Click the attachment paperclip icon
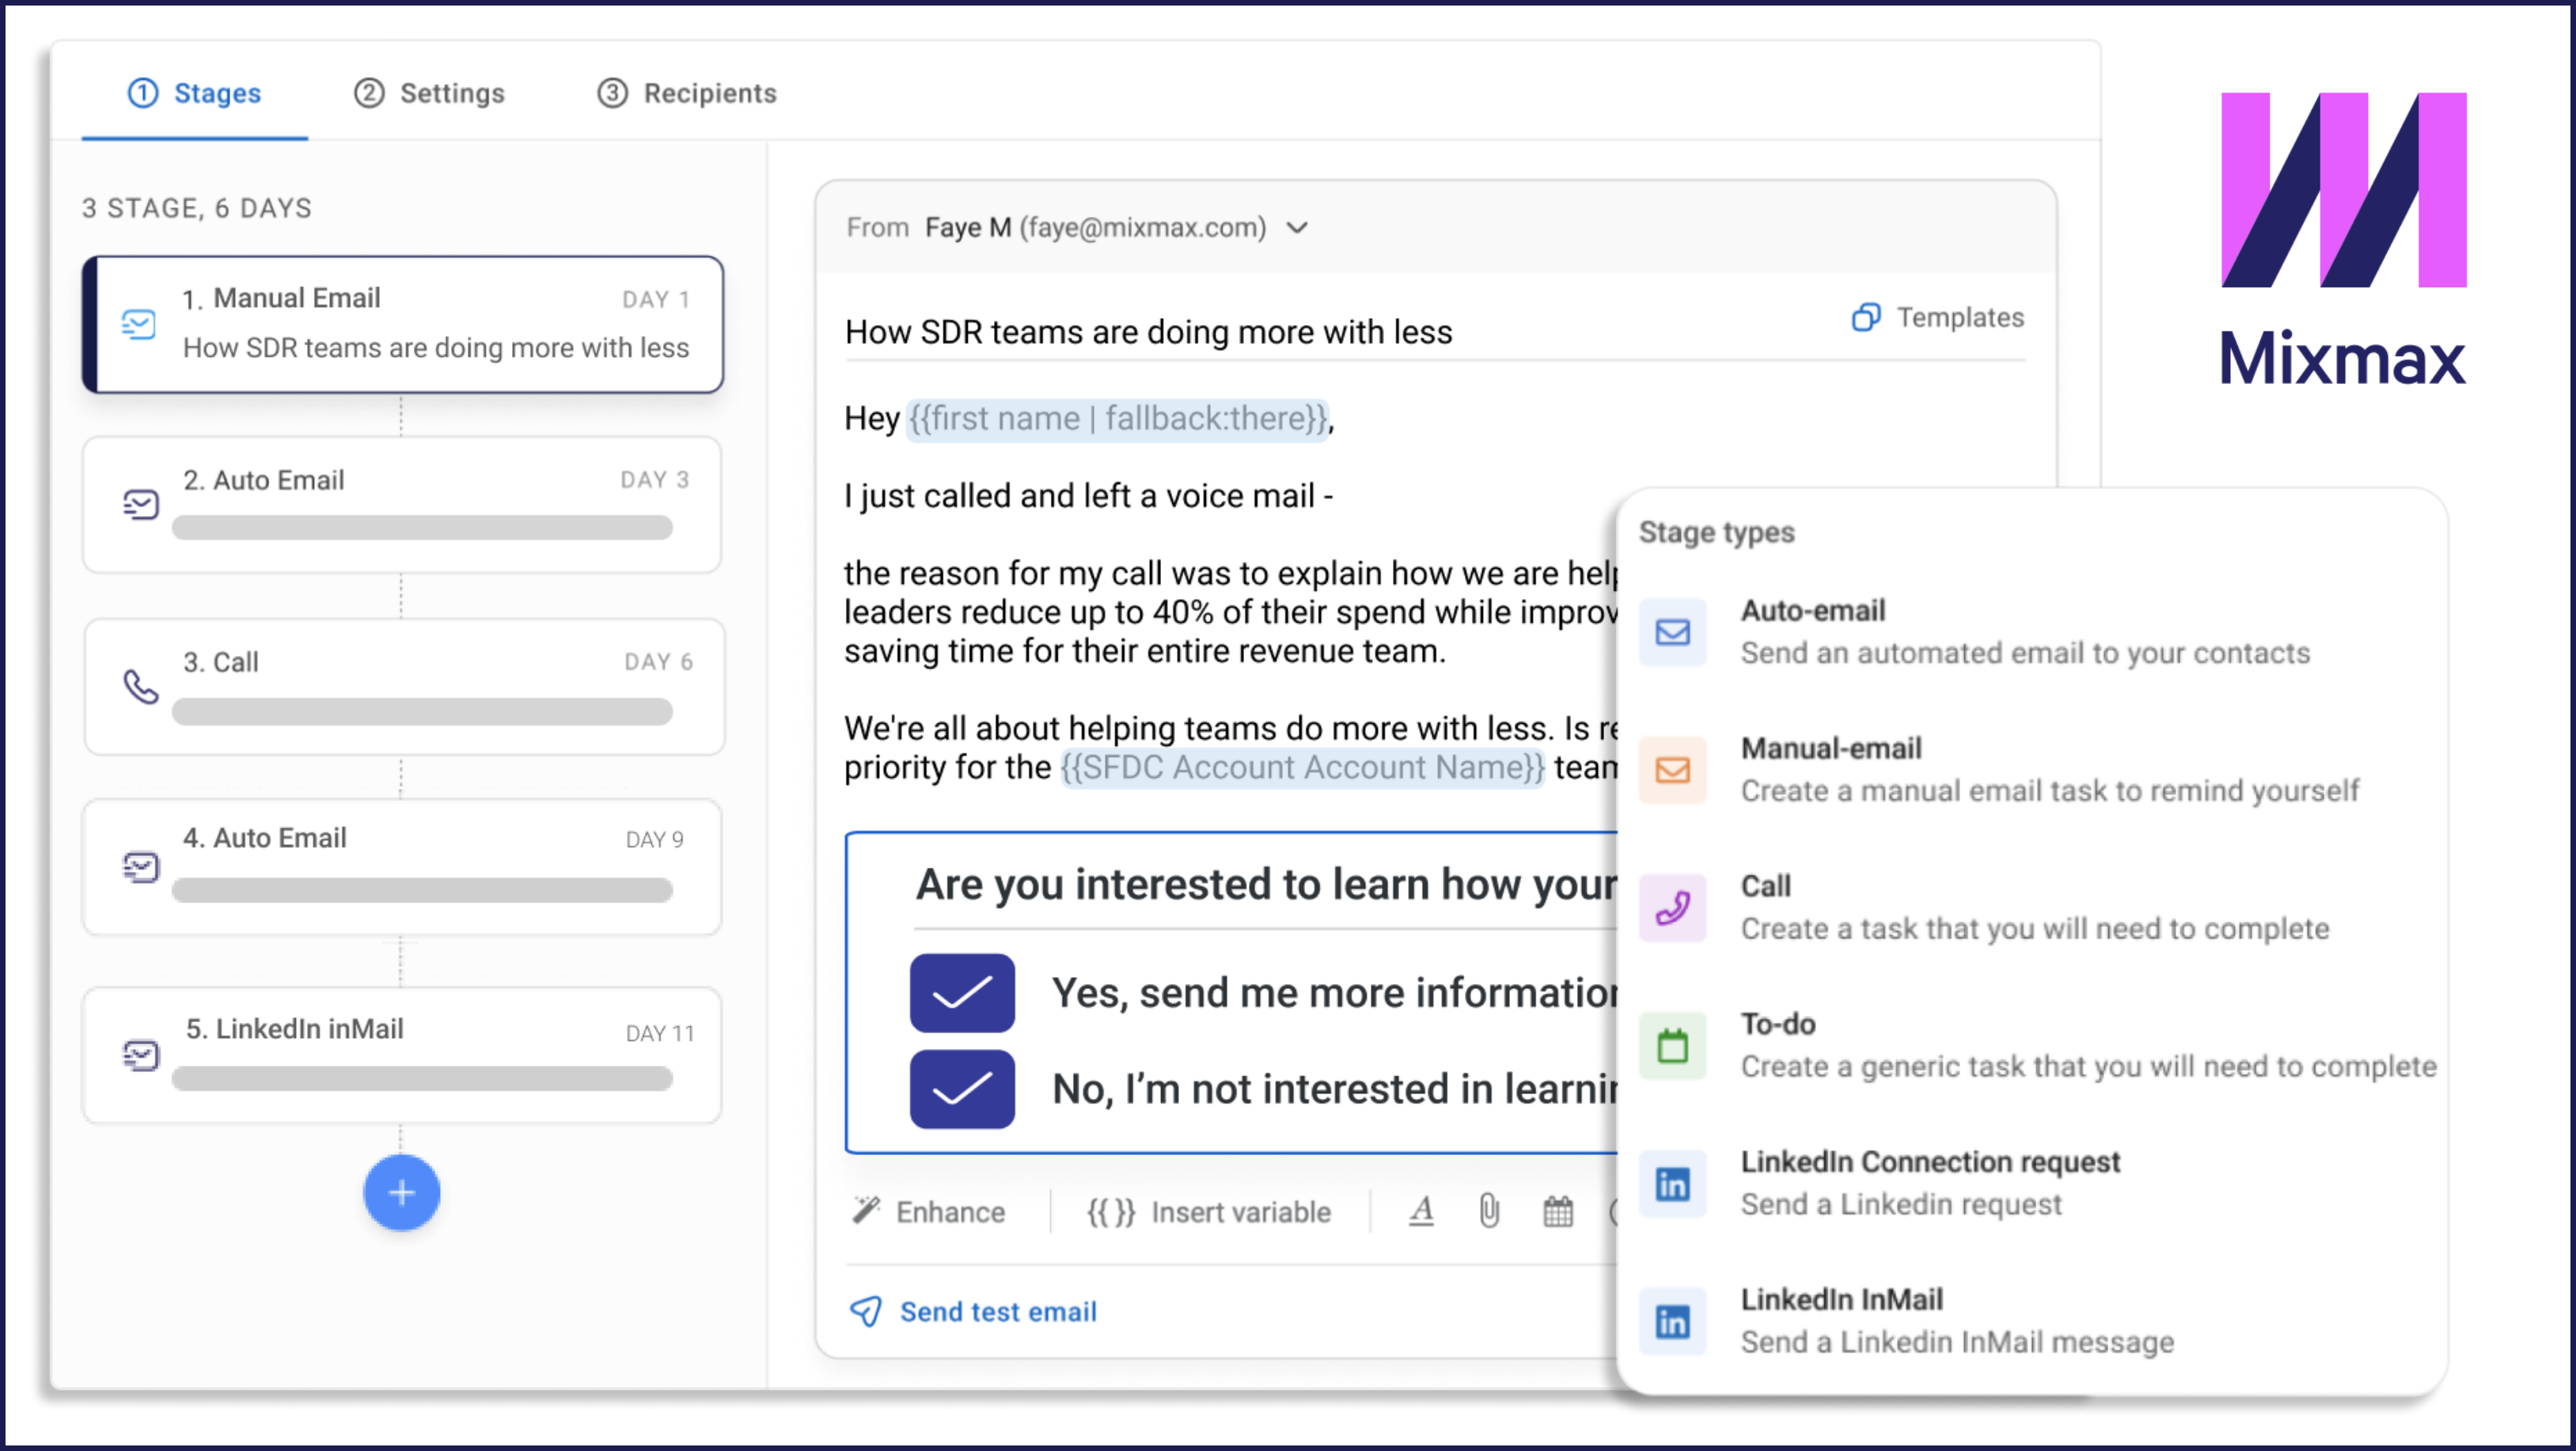 (x=1488, y=1211)
